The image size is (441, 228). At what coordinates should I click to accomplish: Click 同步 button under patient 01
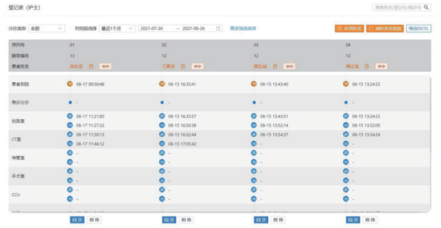point(77,220)
